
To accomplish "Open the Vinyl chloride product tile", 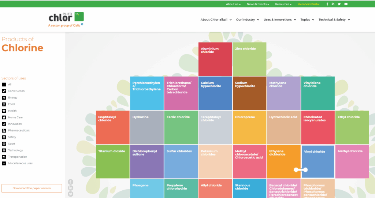I will (x=318, y=161).
